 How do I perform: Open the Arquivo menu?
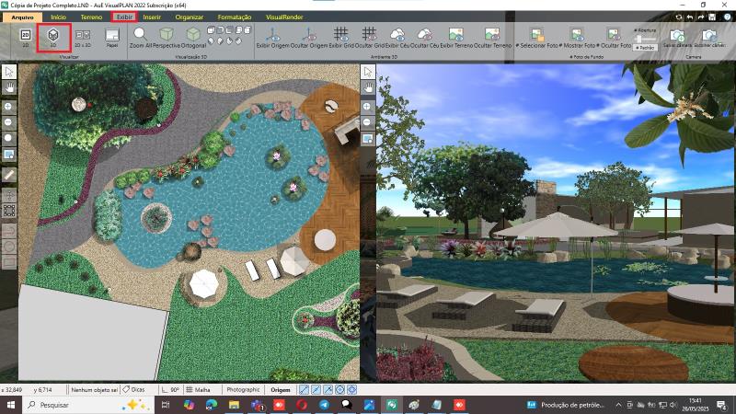pos(22,17)
